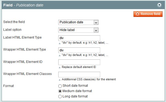Click the Remove field button
Screen dimensions: 166x102
coord(148,14)
